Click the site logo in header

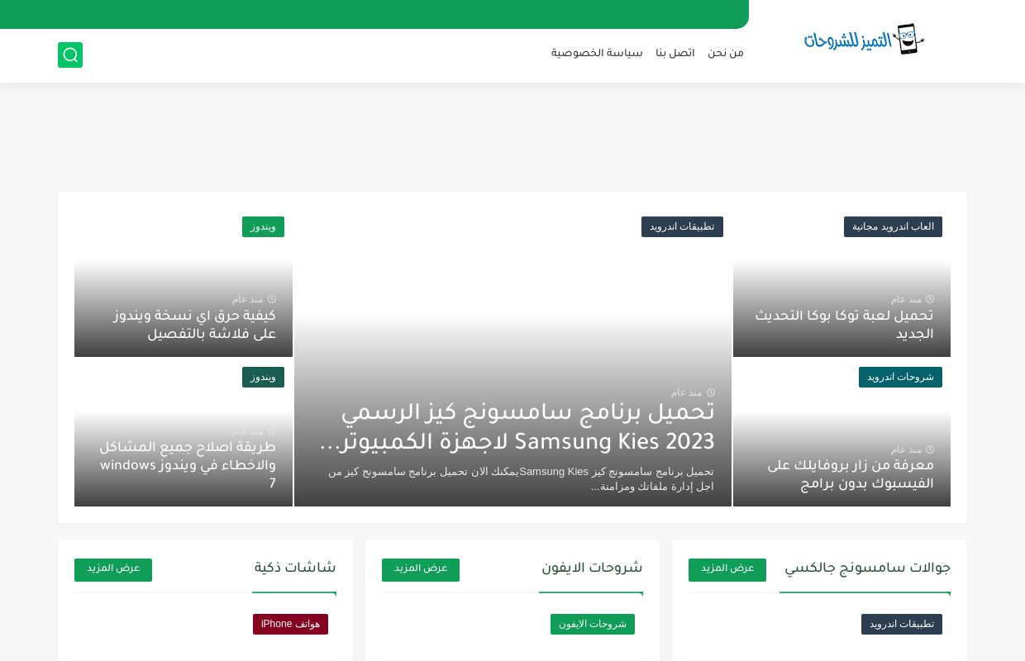(864, 40)
